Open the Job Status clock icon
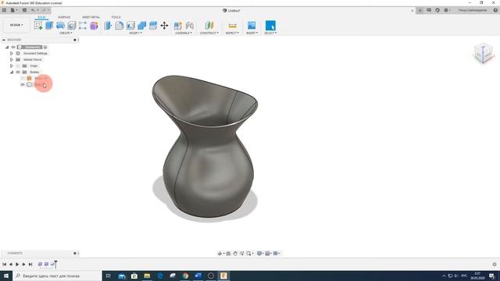 tap(437, 10)
